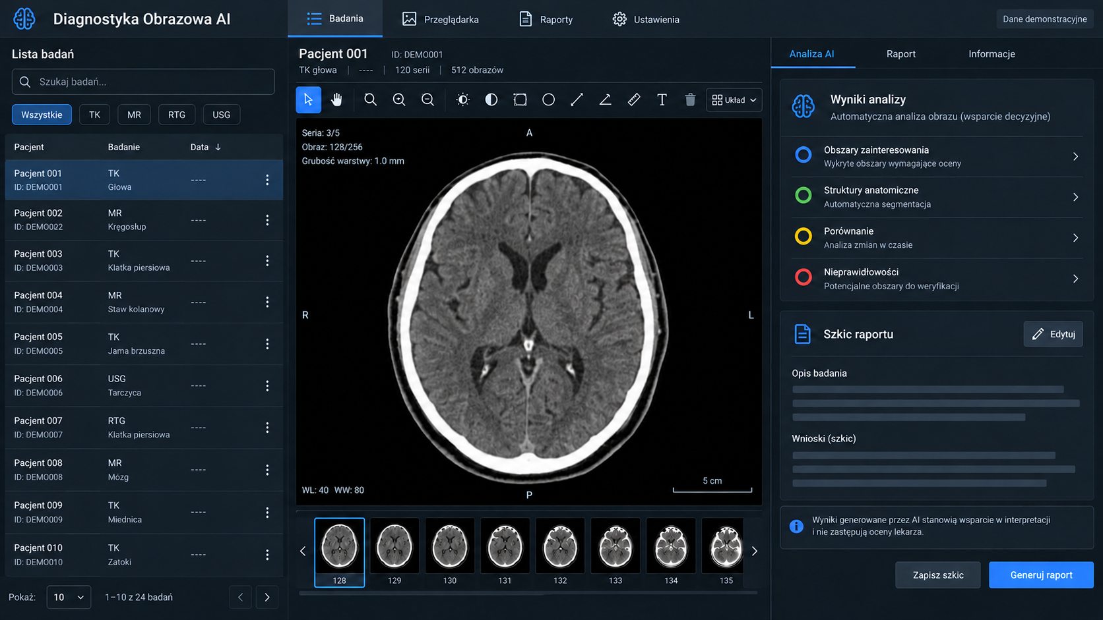The height and width of the screenshot is (620, 1103).
Task: Expand Porównanie analysis row
Action: click(936, 238)
